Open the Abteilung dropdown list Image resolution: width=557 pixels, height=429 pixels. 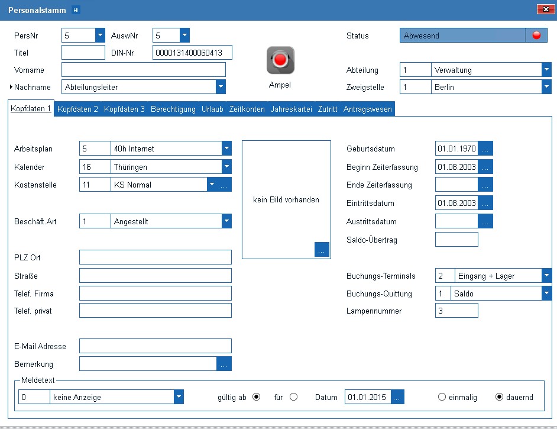tap(546, 70)
